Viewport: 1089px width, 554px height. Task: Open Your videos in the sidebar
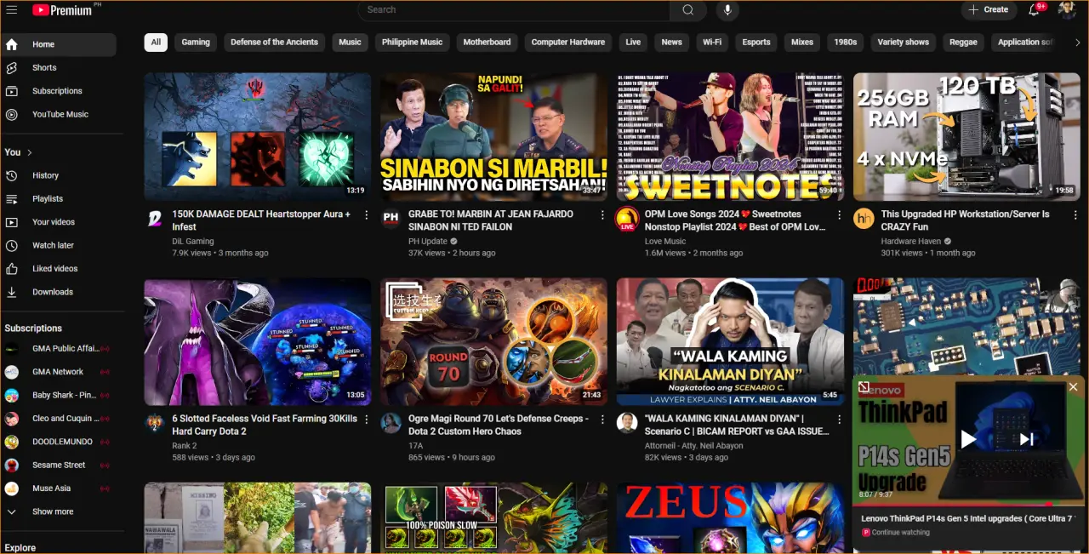pos(59,222)
